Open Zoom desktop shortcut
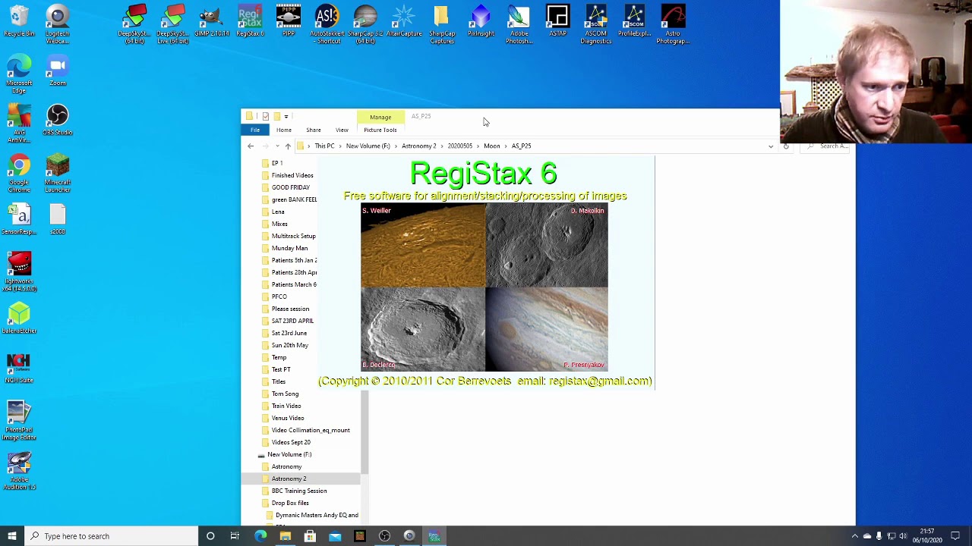 [58, 70]
